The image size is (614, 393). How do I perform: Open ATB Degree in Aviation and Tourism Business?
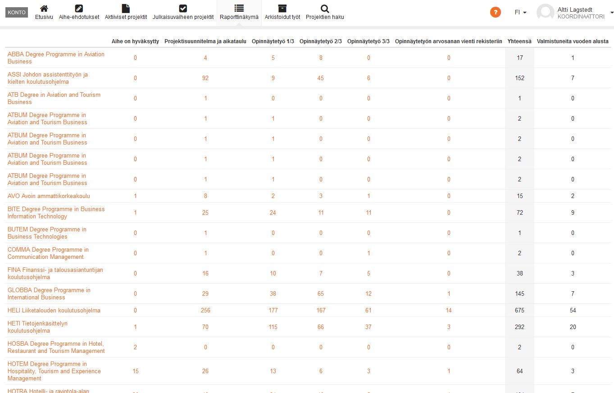pyautogui.click(x=54, y=98)
